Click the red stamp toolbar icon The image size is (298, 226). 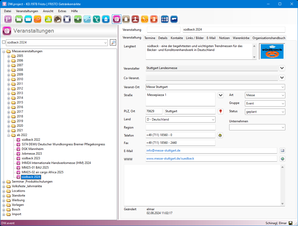tap(135, 19)
